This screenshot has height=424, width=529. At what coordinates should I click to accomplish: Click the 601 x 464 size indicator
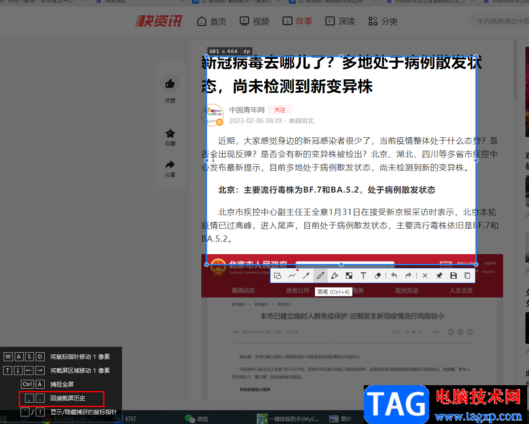(223, 51)
